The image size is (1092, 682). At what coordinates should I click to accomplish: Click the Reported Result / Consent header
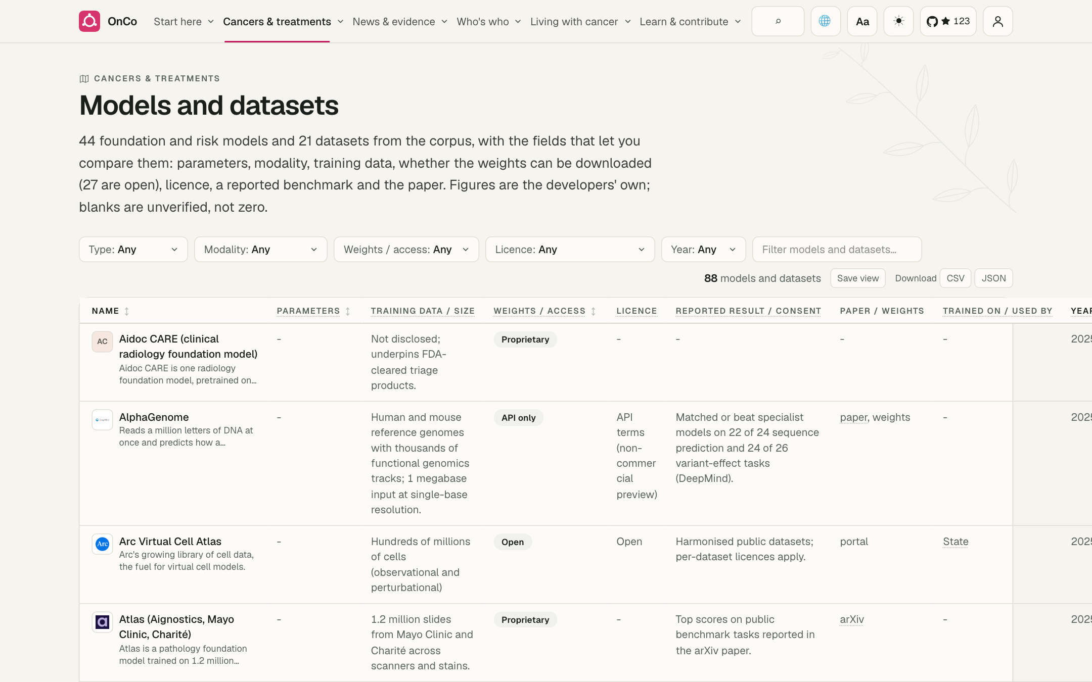tap(748, 311)
